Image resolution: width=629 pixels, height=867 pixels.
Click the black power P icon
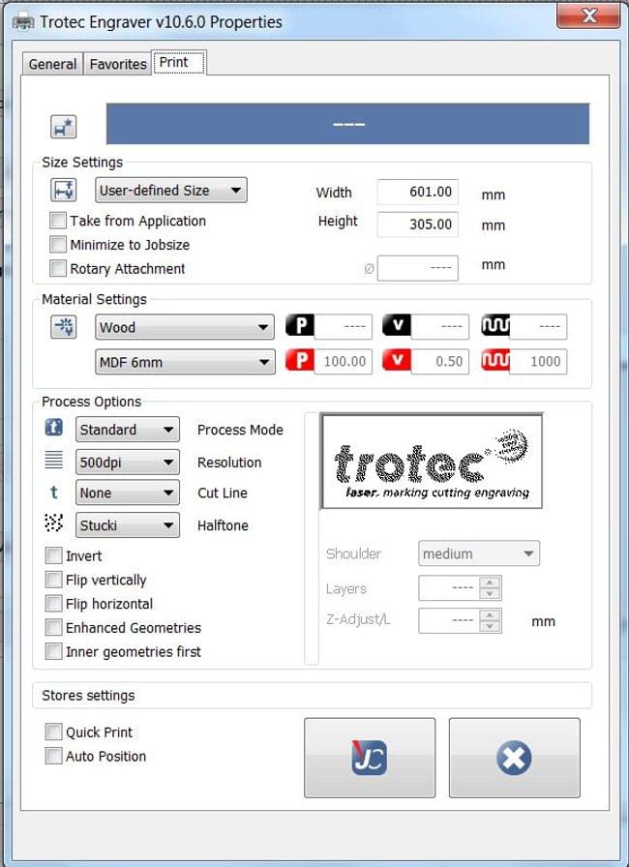(x=300, y=326)
